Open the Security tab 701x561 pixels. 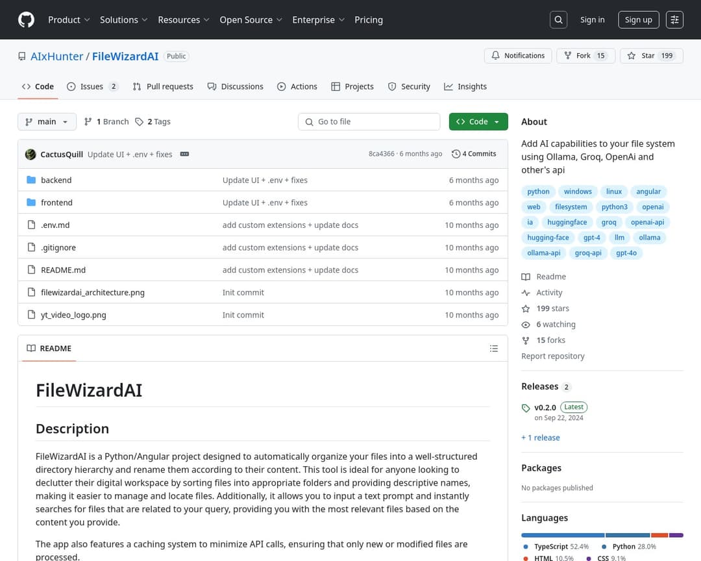coord(409,86)
